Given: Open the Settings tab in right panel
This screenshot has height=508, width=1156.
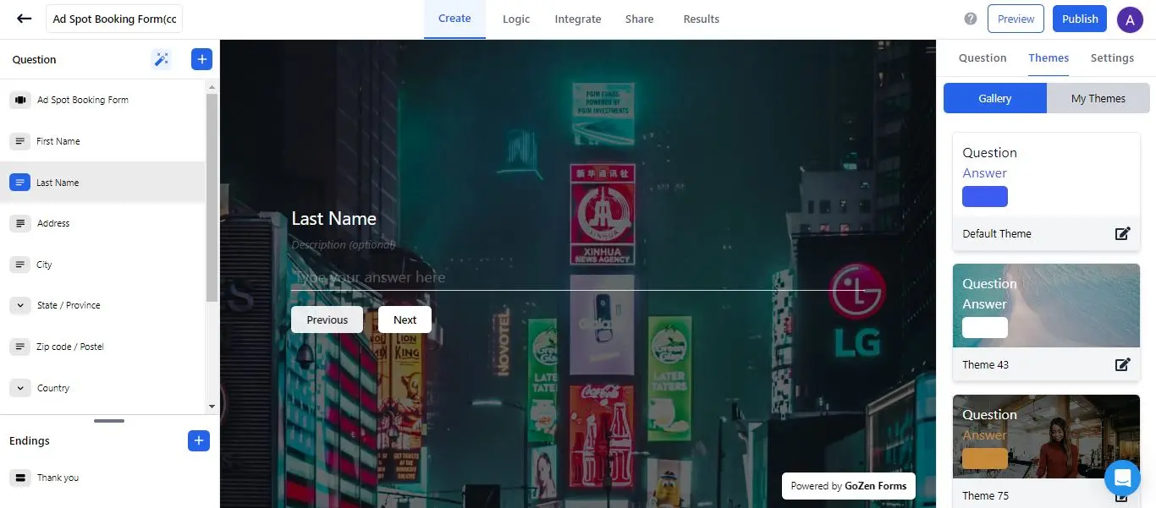Looking at the screenshot, I should tap(1112, 57).
